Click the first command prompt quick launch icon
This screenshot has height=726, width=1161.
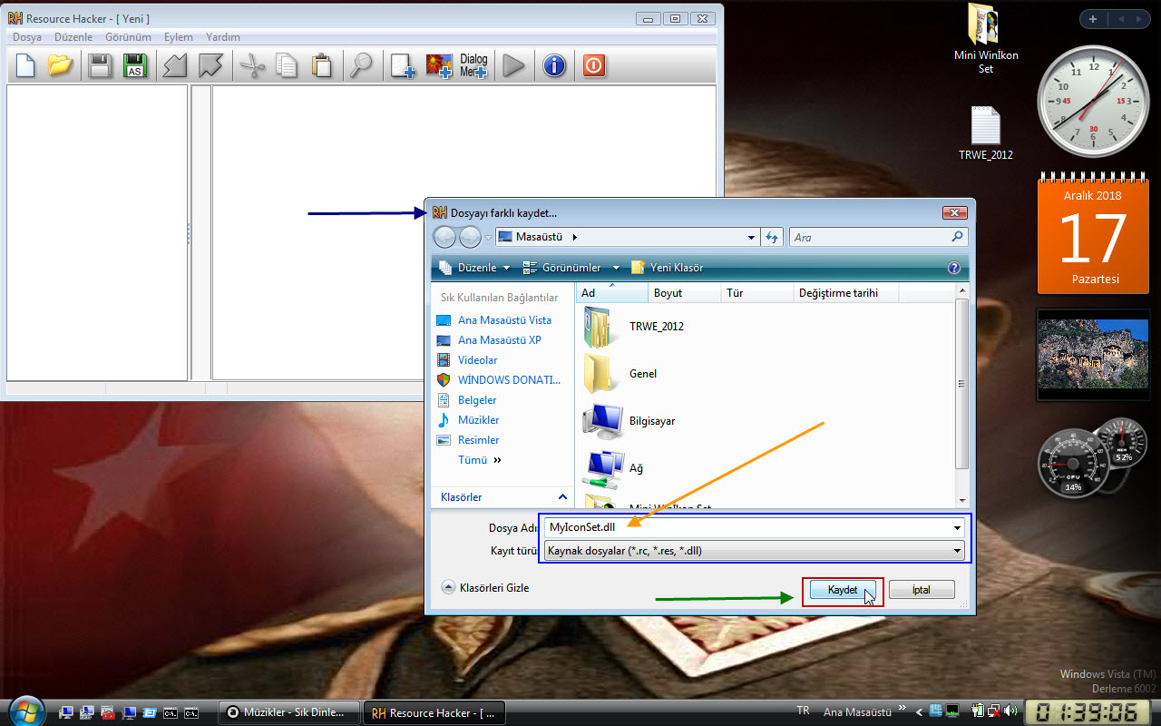(170, 712)
